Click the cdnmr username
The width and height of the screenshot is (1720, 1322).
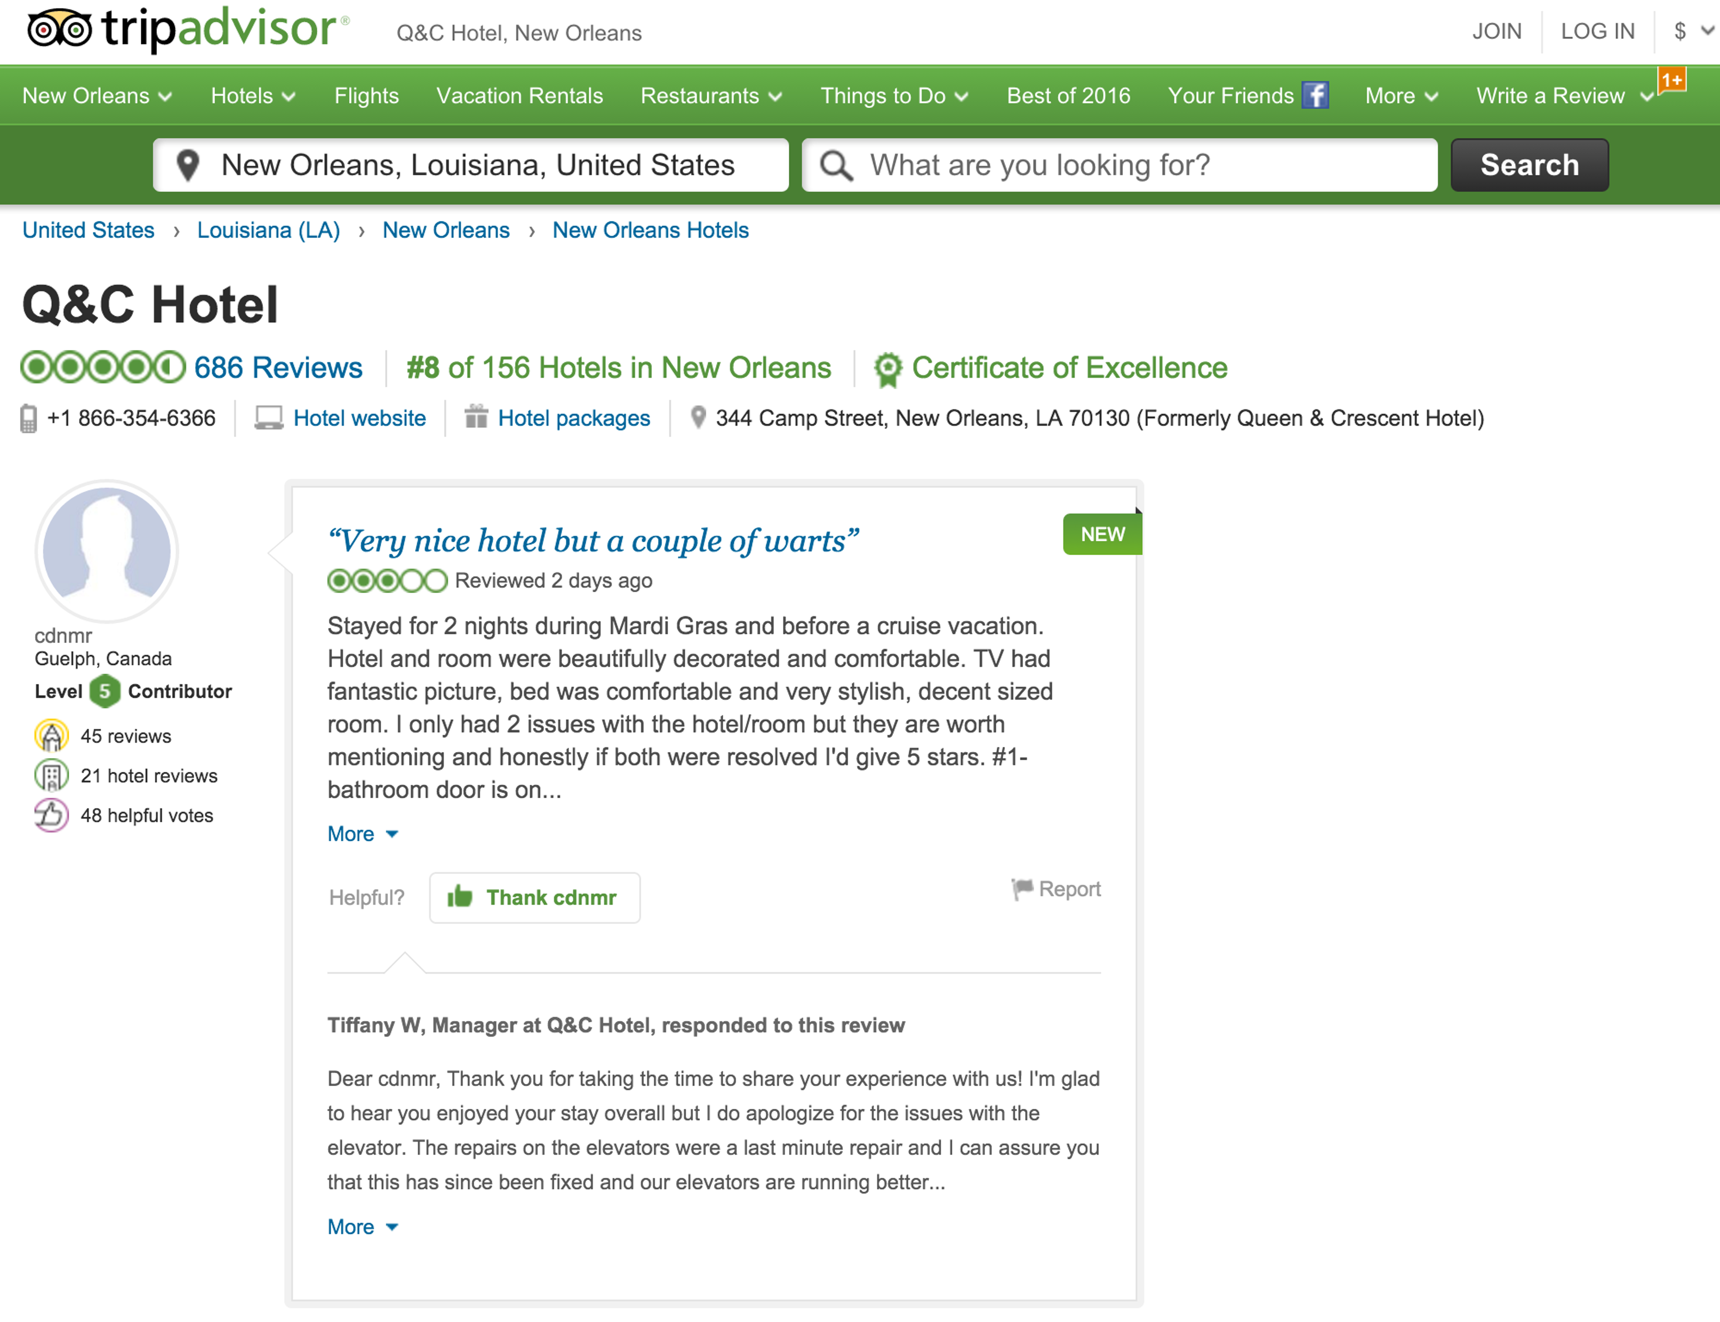coord(63,636)
